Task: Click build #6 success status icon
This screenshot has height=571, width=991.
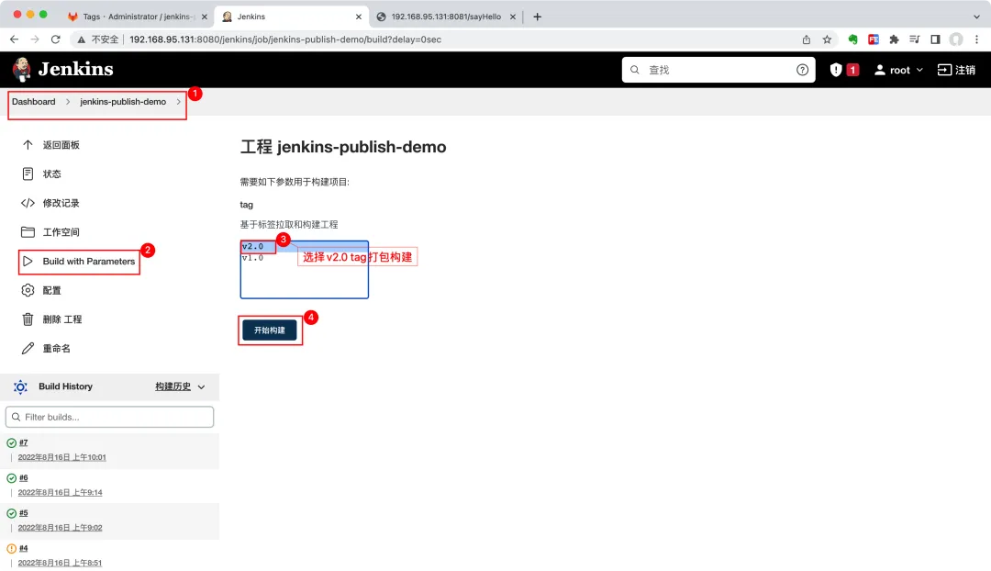Action: point(11,478)
